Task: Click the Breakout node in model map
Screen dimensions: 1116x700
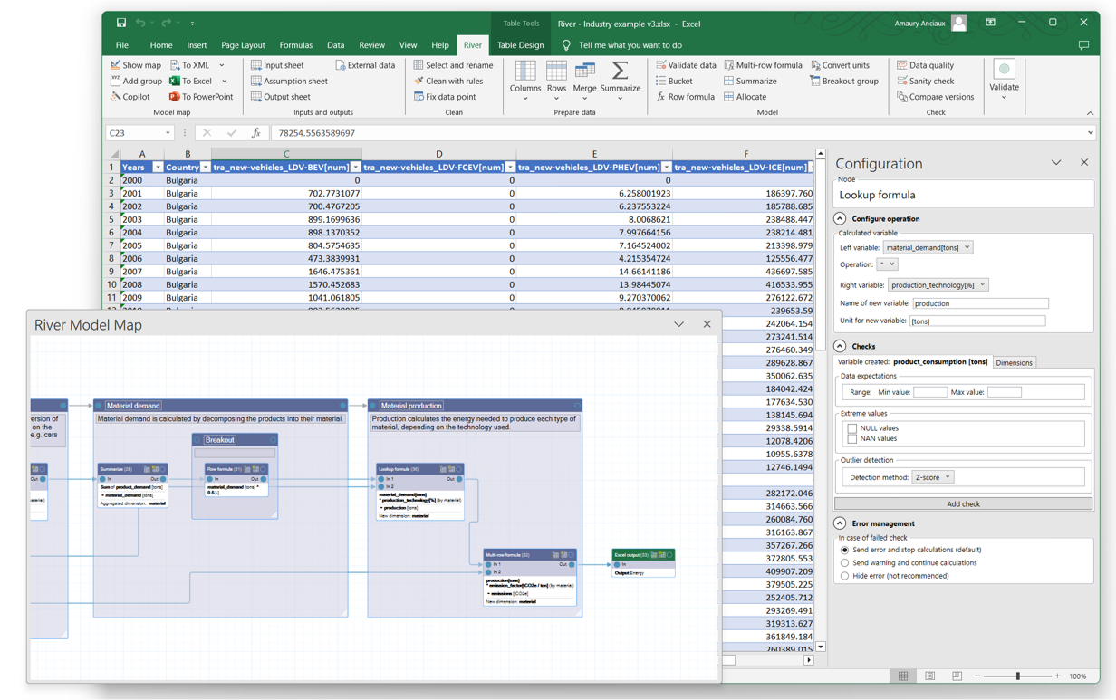Action: [x=235, y=440]
